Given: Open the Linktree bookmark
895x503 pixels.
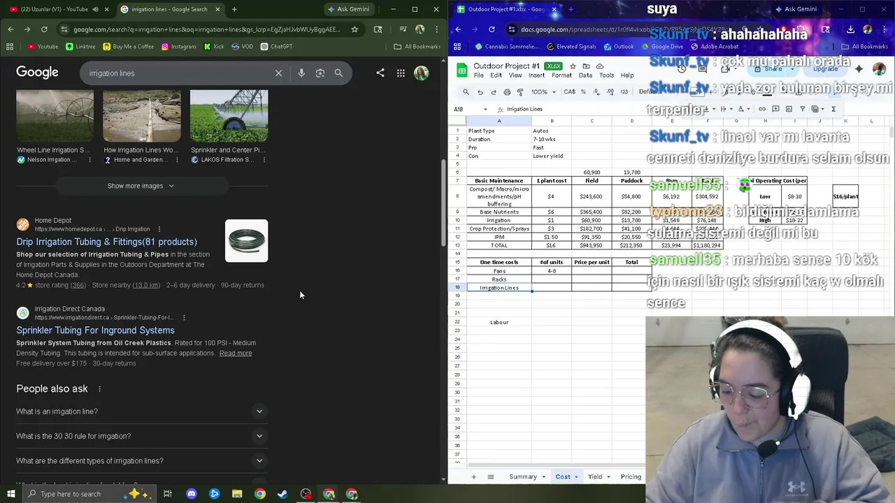Looking at the screenshot, I should (x=80, y=47).
